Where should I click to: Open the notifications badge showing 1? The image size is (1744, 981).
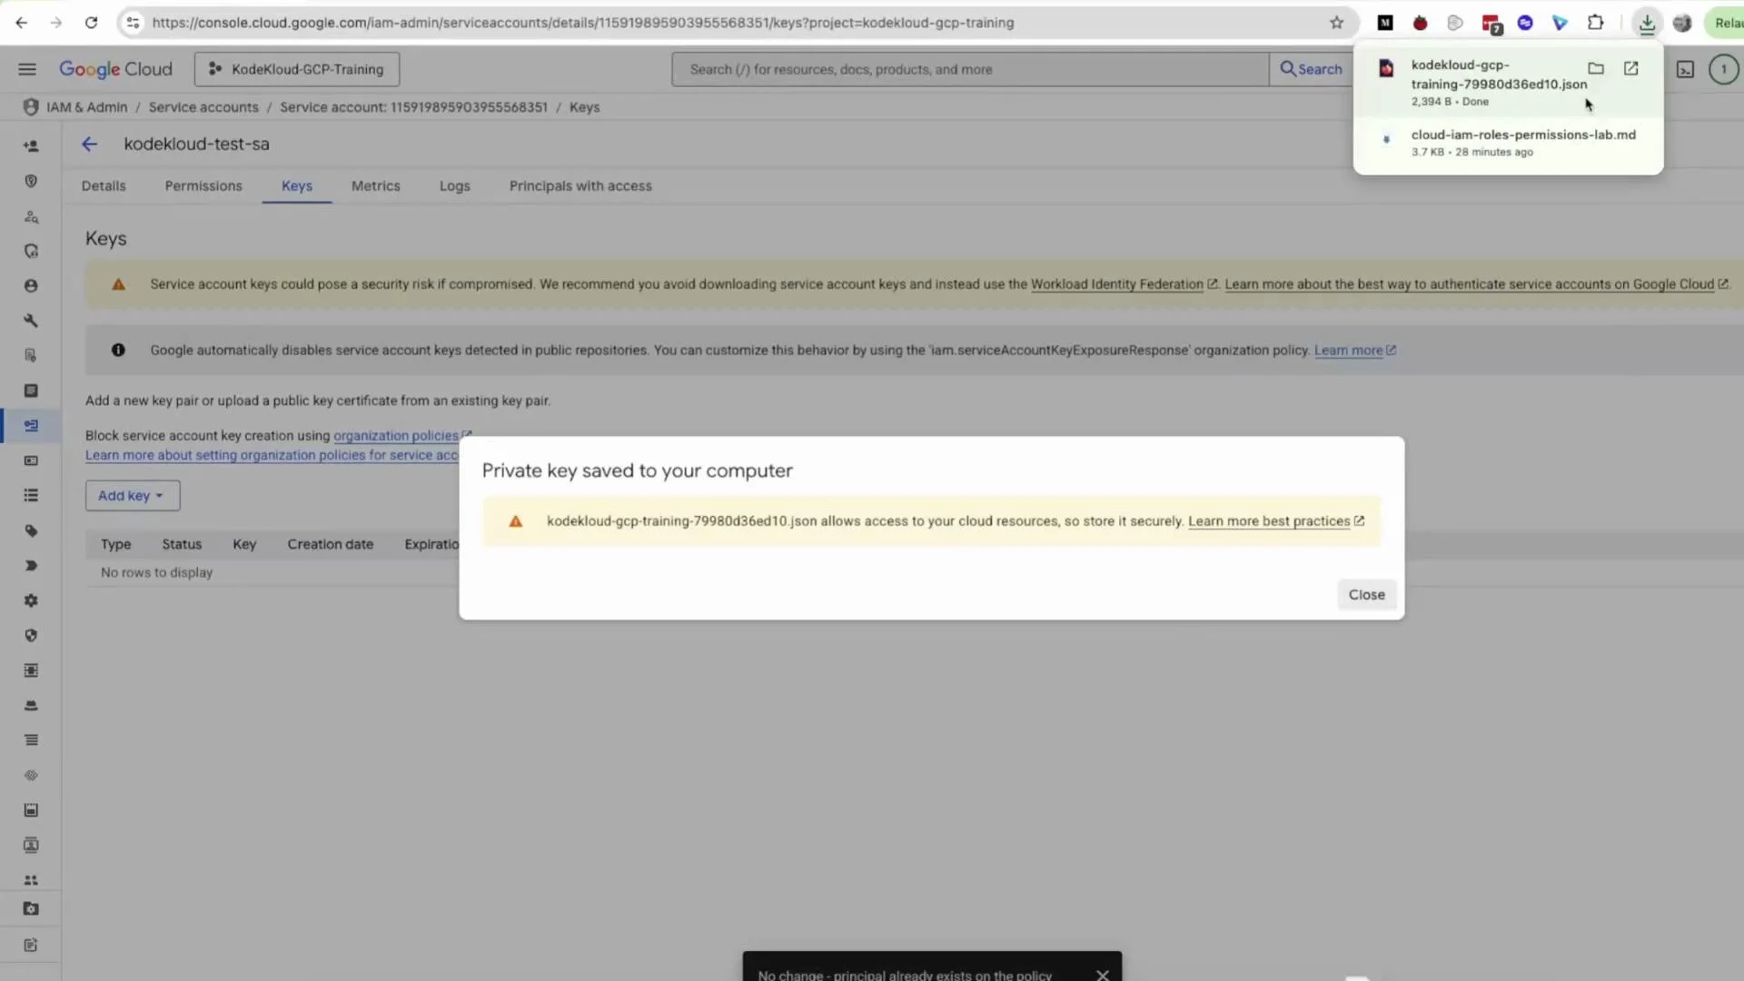pos(1723,69)
